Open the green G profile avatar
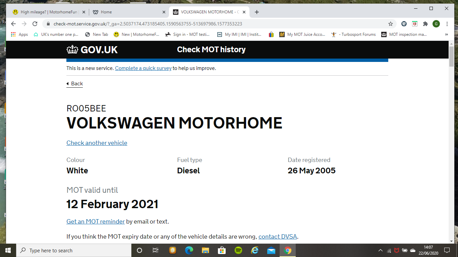 (436, 24)
